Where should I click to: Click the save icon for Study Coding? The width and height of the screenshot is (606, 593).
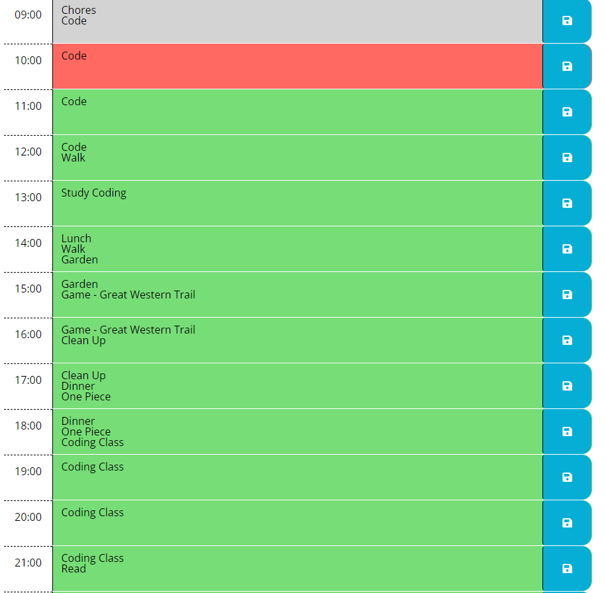(x=567, y=203)
